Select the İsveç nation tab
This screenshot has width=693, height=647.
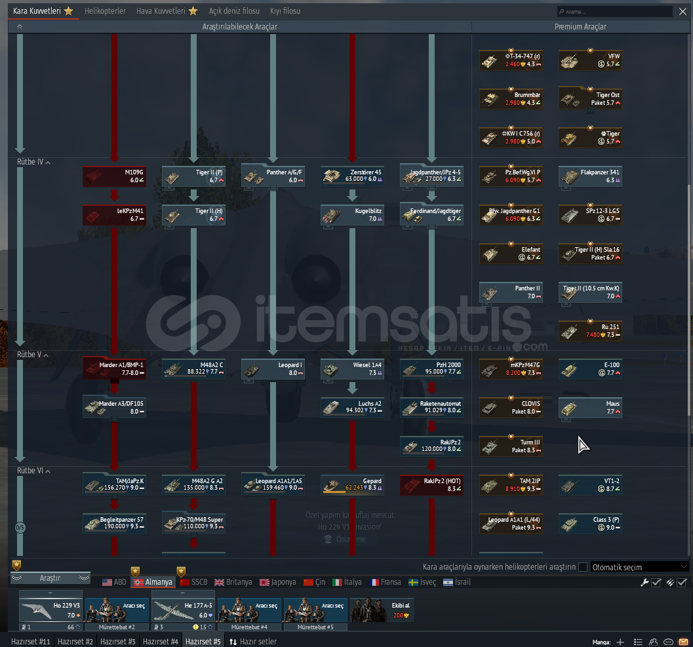[x=422, y=583]
